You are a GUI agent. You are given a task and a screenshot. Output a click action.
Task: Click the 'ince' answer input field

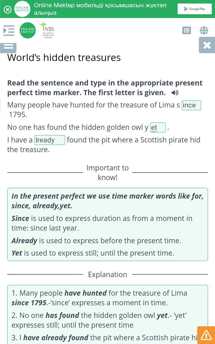[191, 105]
